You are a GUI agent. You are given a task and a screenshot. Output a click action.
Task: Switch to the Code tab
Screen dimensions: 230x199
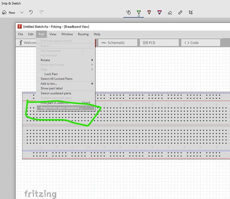(201, 43)
